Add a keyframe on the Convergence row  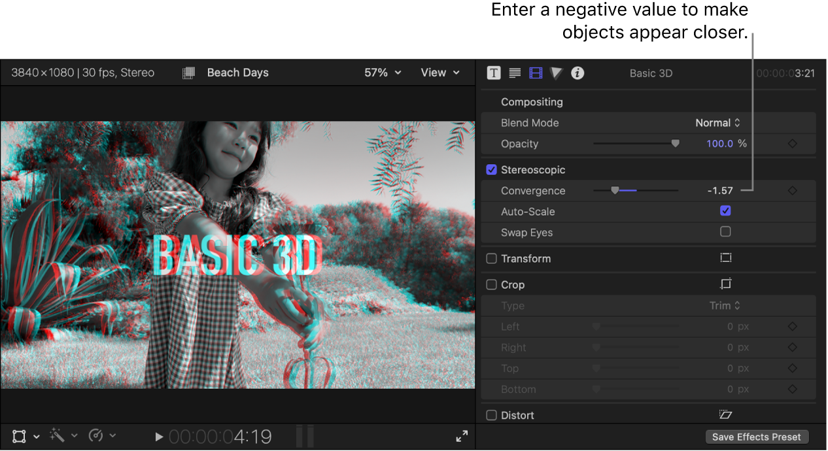[792, 190]
